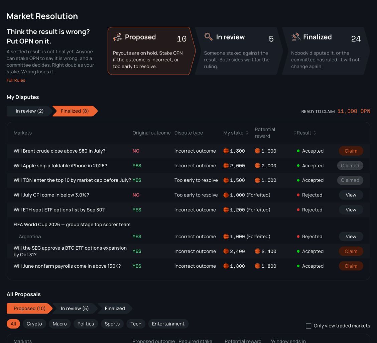
Task: Sort using arrows left of Result header
Action: [x=295, y=133]
